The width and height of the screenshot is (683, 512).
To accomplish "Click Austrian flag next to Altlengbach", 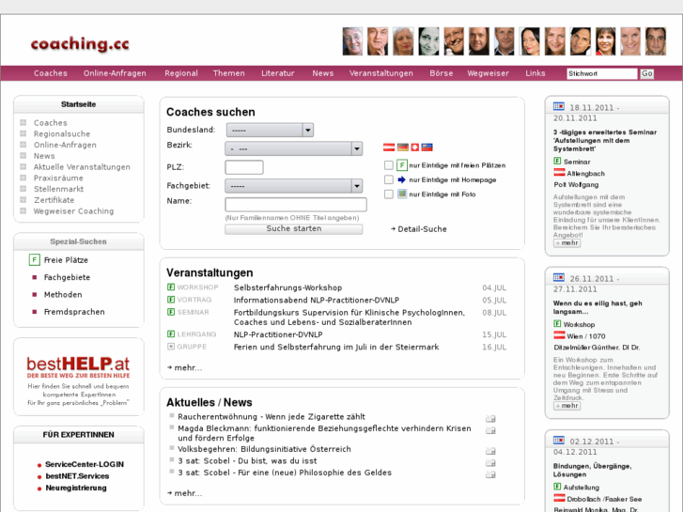I will (x=559, y=173).
